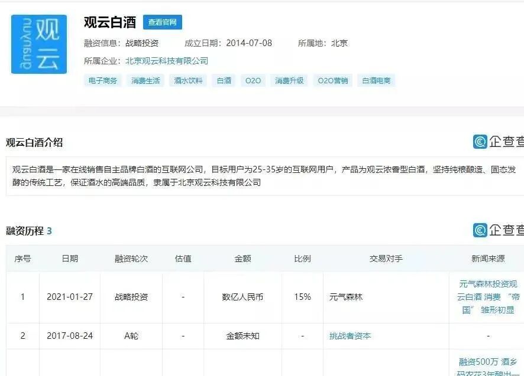Select the 酒水饮料 tag
The image size is (524, 376).
[x=188, y=80]
